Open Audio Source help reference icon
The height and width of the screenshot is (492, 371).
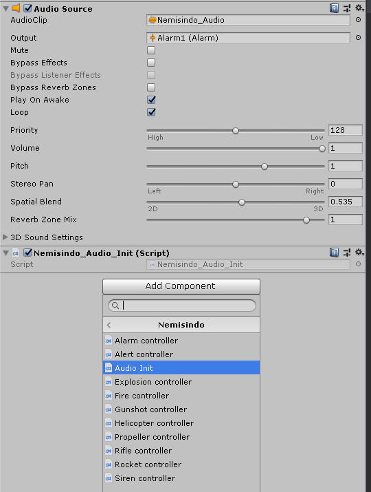(334, 8)
